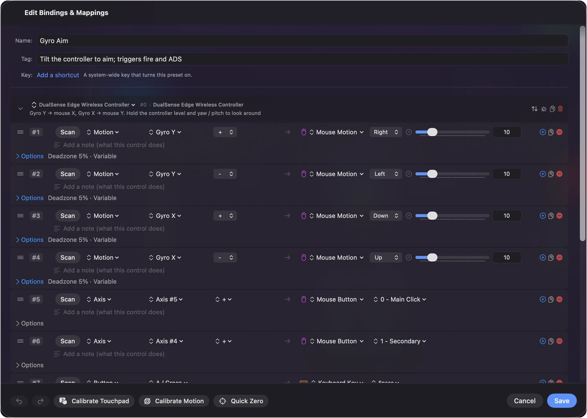Screen dimensions: 587x418
Task: Save the bindings and mappings
Action: 562,401
